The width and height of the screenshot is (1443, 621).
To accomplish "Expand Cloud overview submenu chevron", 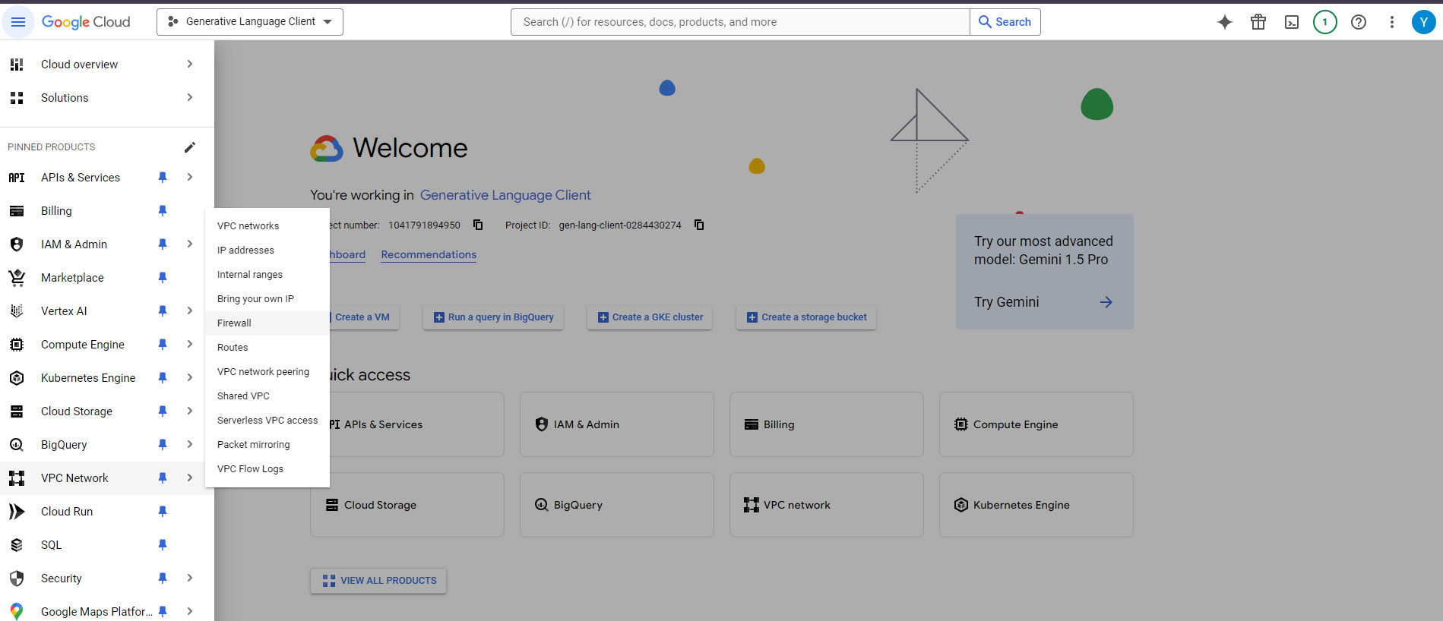I will click(190, 65).
